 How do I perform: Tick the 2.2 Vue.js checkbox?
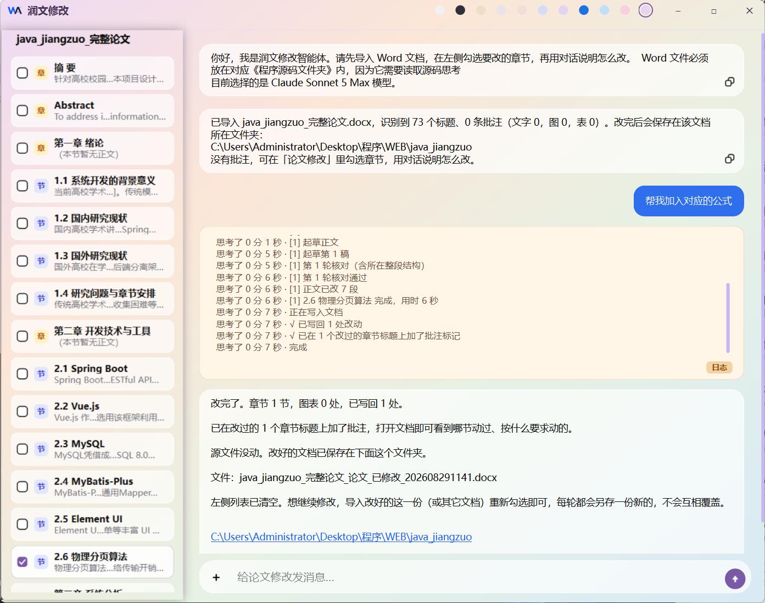[x=23, y=411]
